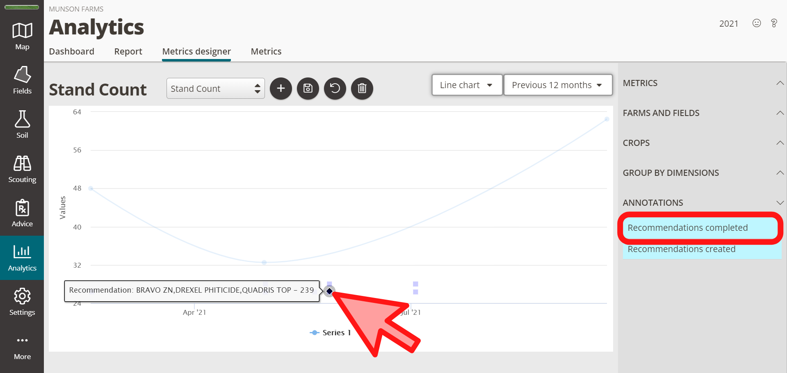The image size is (787, 373).
Task: Collapse the ANNOTATIONS section
Action: (703, 203)
